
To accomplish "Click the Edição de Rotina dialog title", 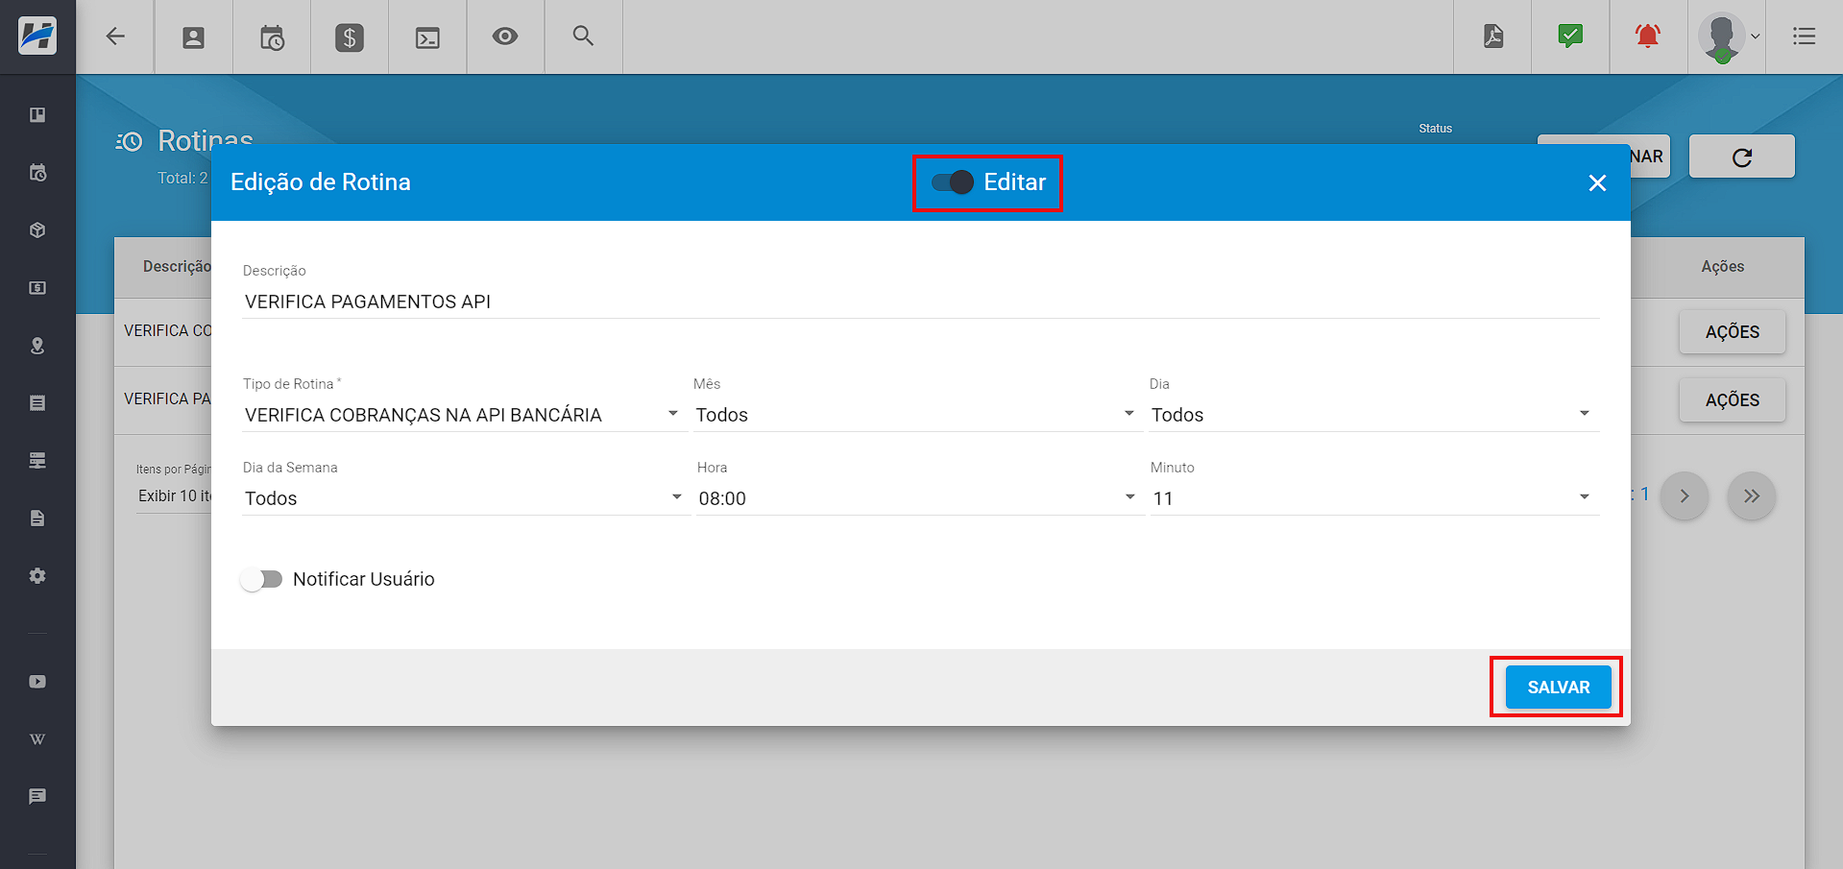I will pos(321,182).
